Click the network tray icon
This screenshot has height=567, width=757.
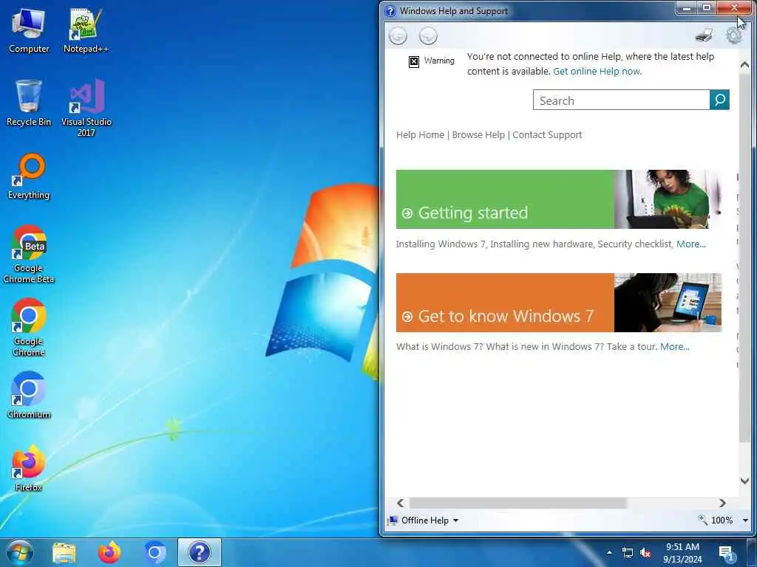(627, 552)
